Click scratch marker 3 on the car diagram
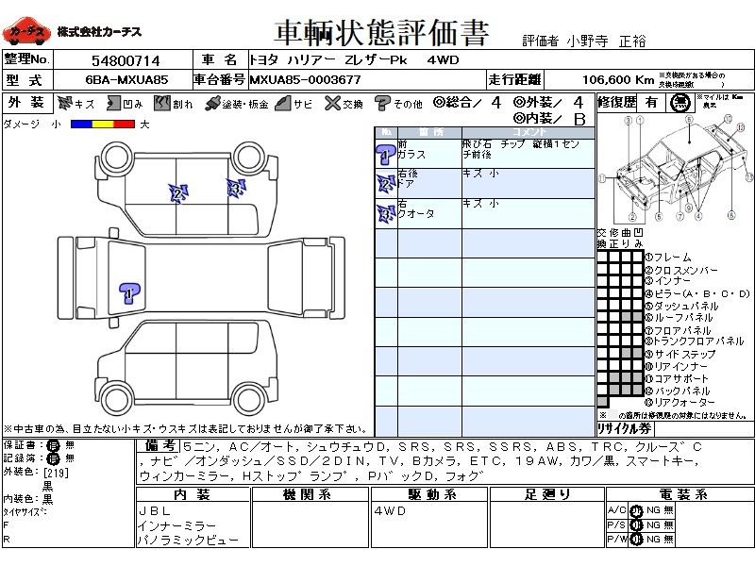 pos(236,188)
